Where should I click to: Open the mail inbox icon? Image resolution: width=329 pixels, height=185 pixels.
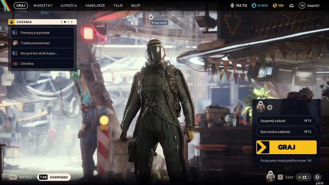(x=291, y=5)
